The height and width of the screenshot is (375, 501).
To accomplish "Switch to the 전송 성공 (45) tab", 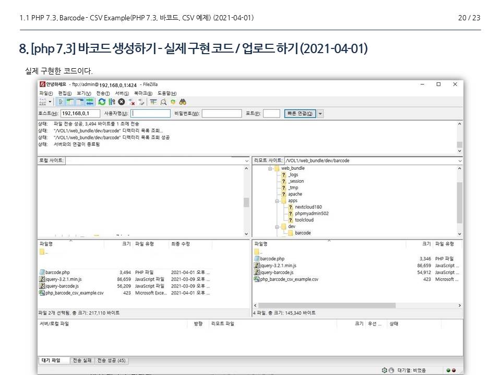I will (112, 360).
